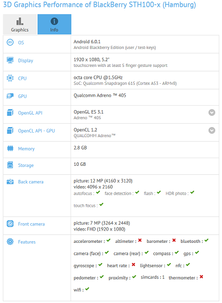This screenshot has width=222, height=303.
Task: Click the CPU chip icon
Action: [x=10, y=78]
